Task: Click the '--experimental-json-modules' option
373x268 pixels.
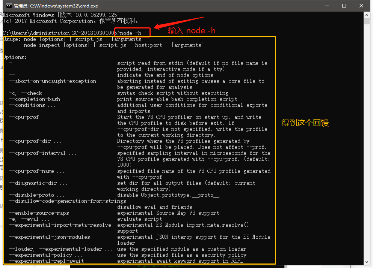Action: [x=50, y=237]
